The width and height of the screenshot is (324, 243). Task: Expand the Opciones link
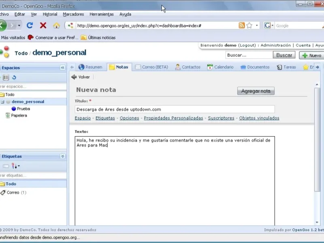tap(129, 118)
